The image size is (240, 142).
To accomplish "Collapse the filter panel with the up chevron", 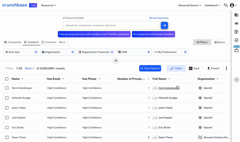I will click(116, 61).
